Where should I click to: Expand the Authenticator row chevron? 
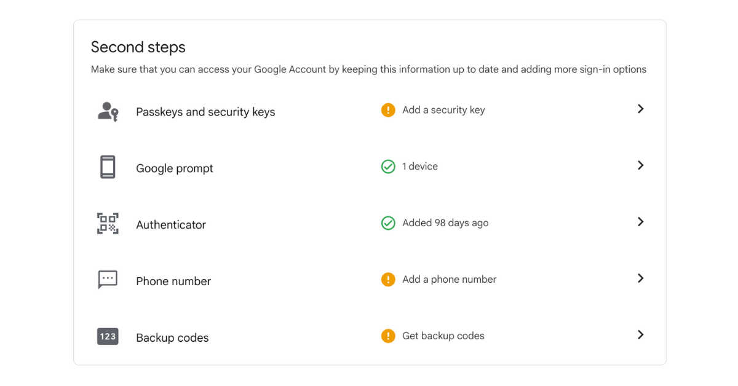tap(640, 222)
